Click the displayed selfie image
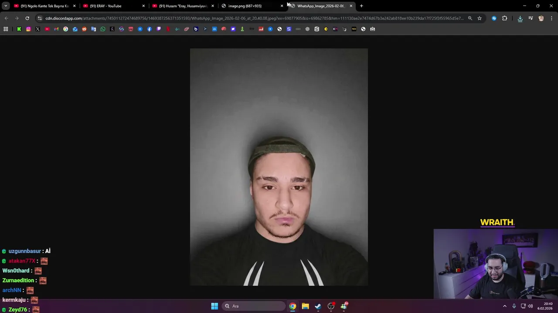 pyautogui.click(x=279, y=167)
